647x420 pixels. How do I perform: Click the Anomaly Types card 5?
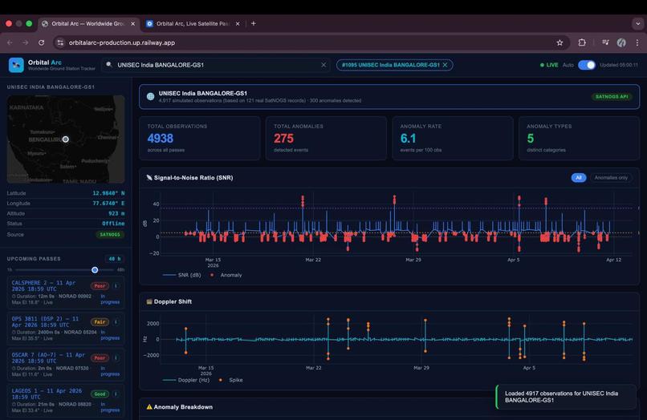point(579,138)
